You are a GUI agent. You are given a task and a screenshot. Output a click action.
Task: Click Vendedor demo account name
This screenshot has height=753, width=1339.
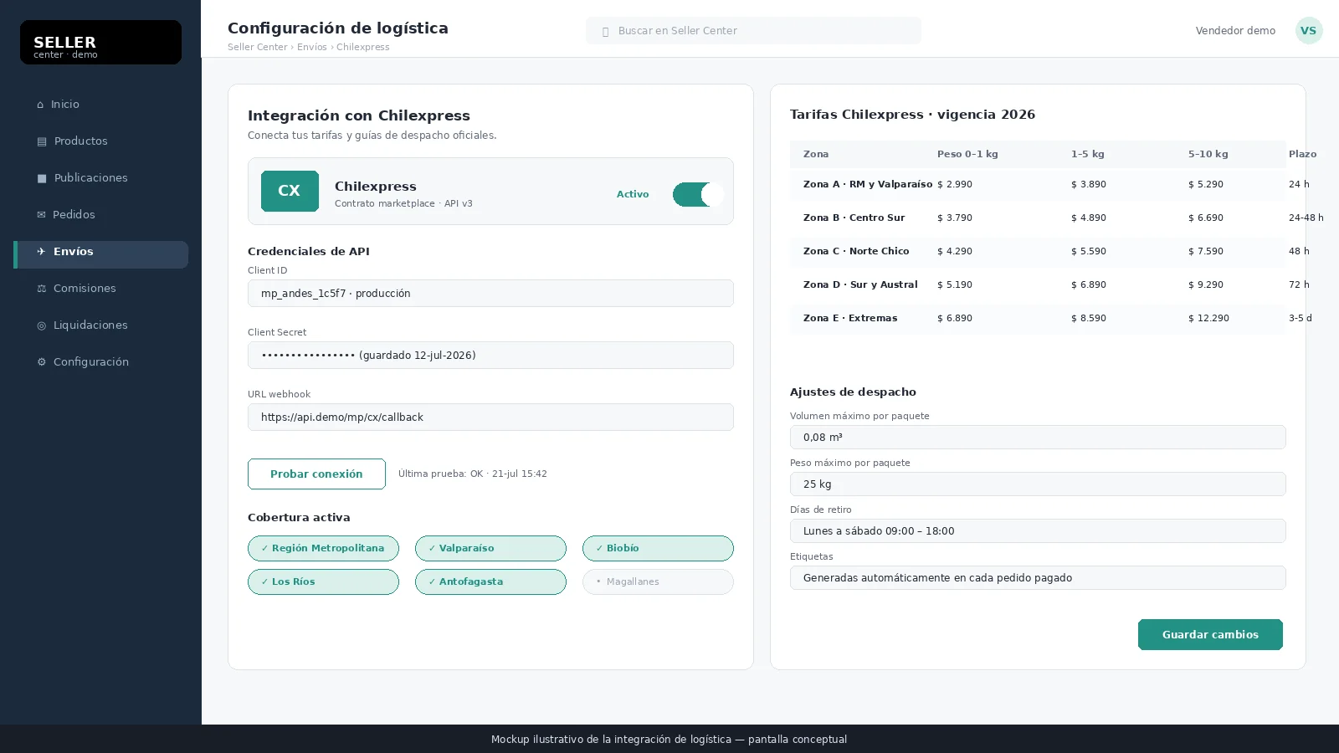pos(1235,31)
